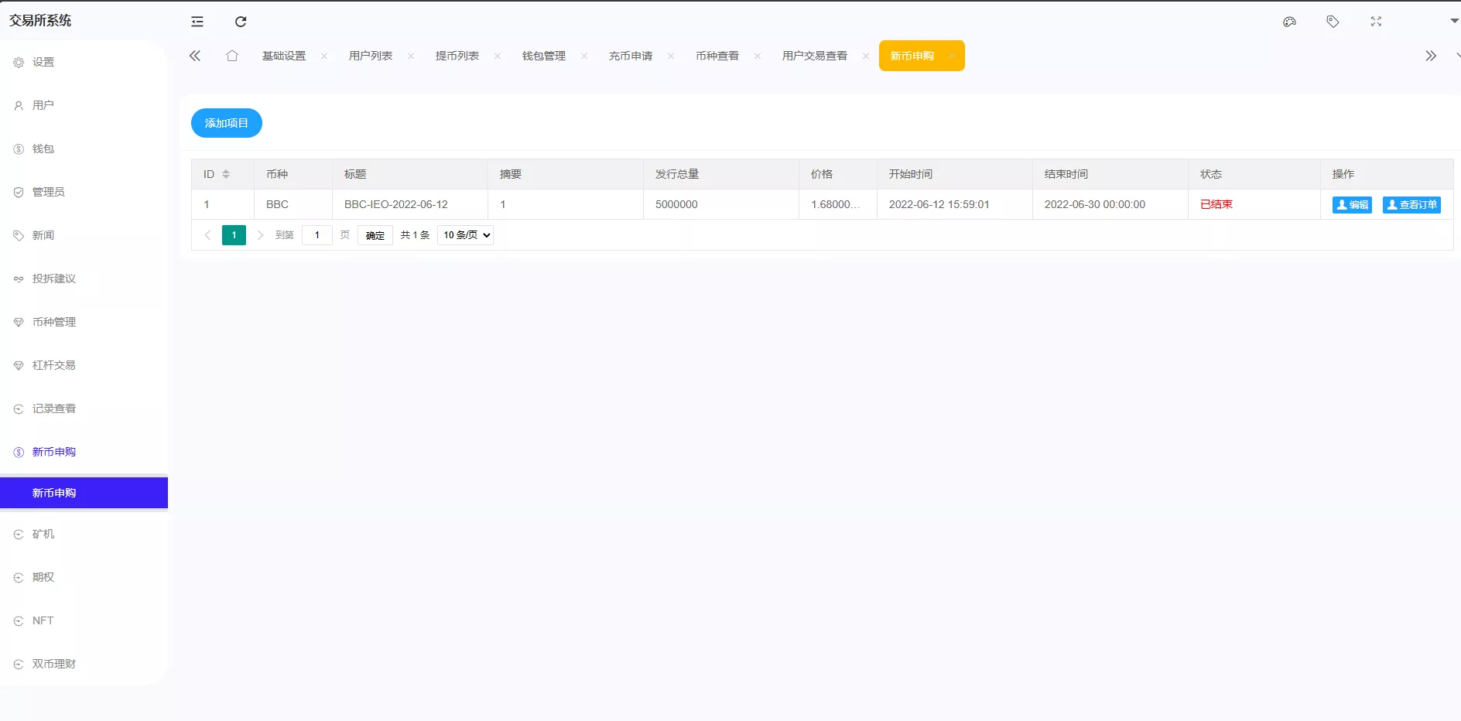Open the 10 条/页 page size dropdown
Viewport: 1461px width, 721px height.
tap(465, 235)
